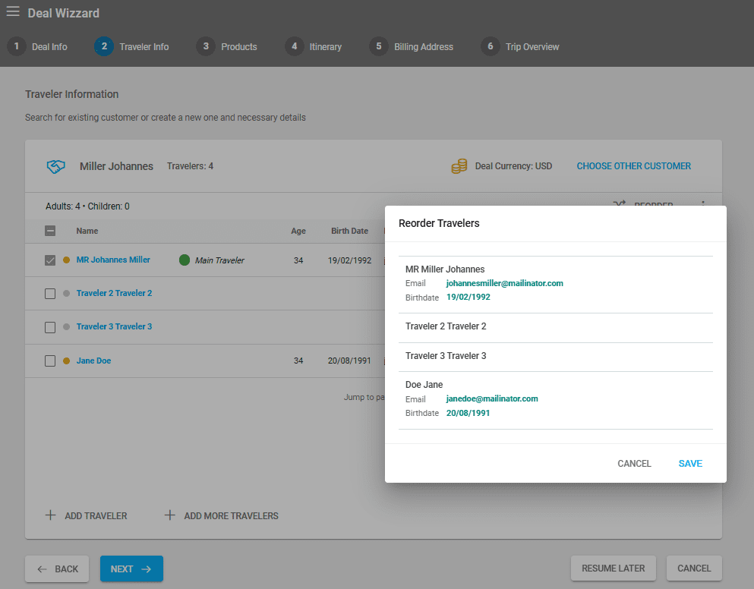The image size is (754, 589).
Task: Go to step 3 Products
Action: coord(226,47)
